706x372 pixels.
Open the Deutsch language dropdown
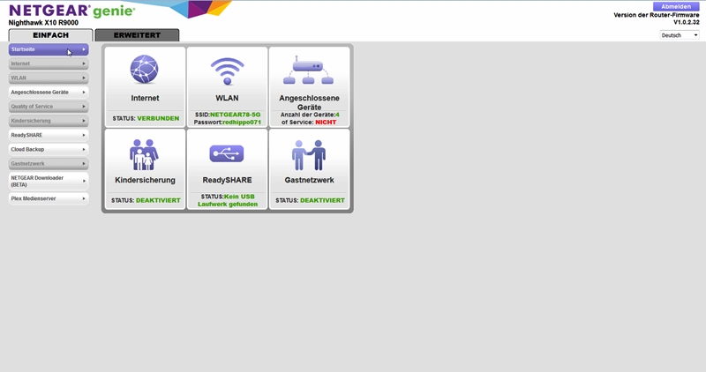point(679,35)
